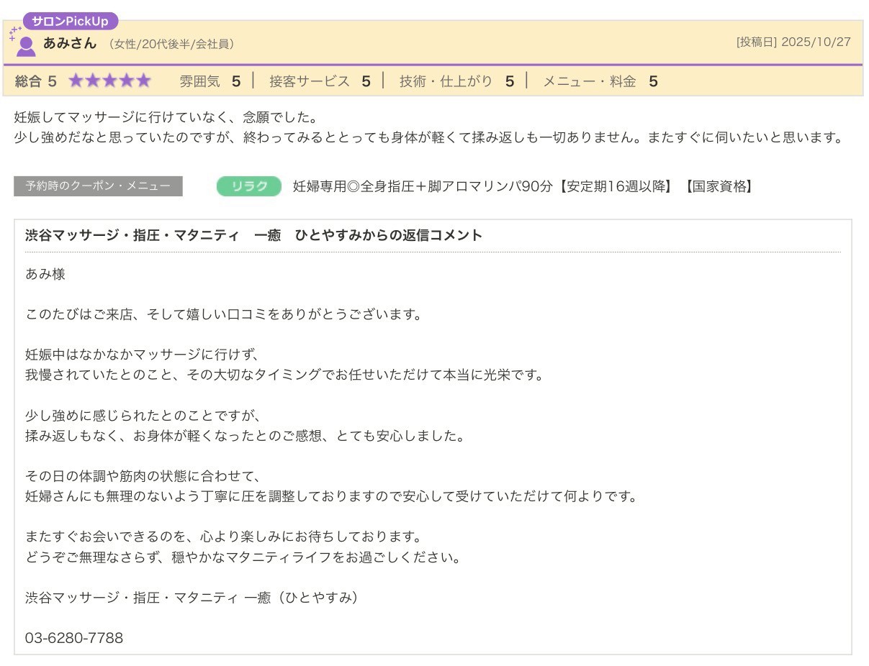Click the purple user avatar icon
This screenshot has width=869, height=666.
[x=26, y=46]
